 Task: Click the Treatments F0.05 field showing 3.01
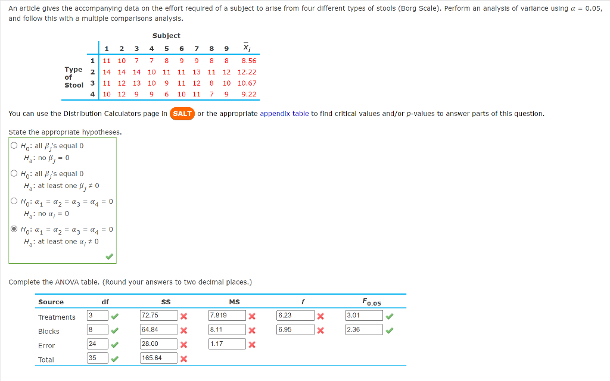click(364, 316)
